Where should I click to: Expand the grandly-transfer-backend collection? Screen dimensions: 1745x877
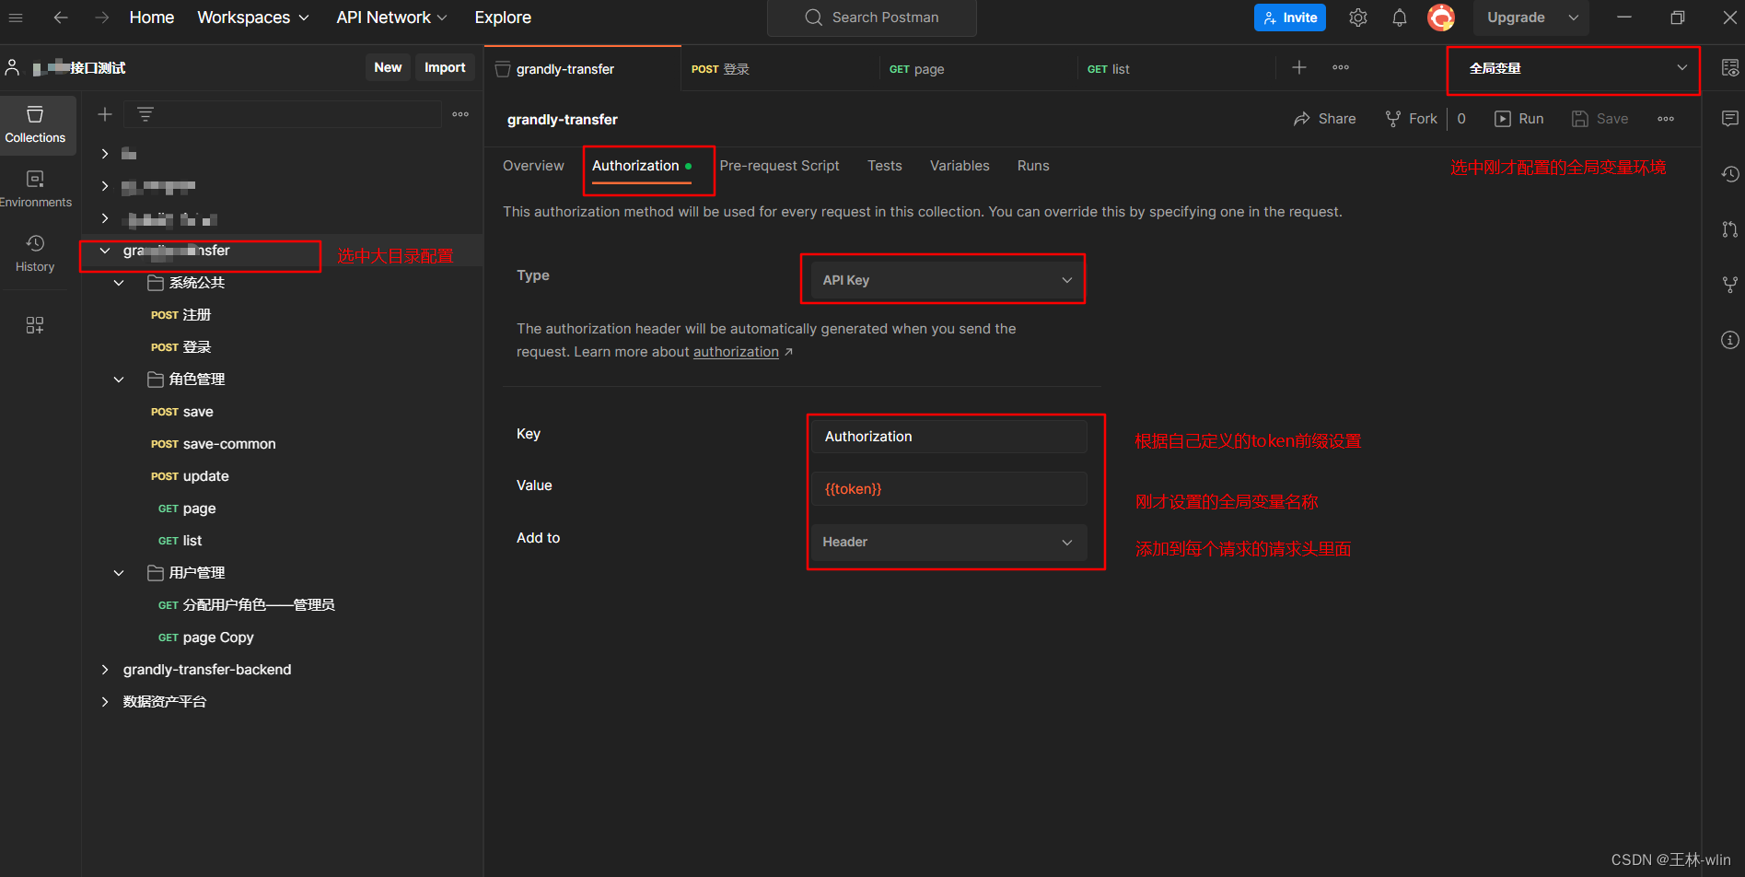point(105,670)
